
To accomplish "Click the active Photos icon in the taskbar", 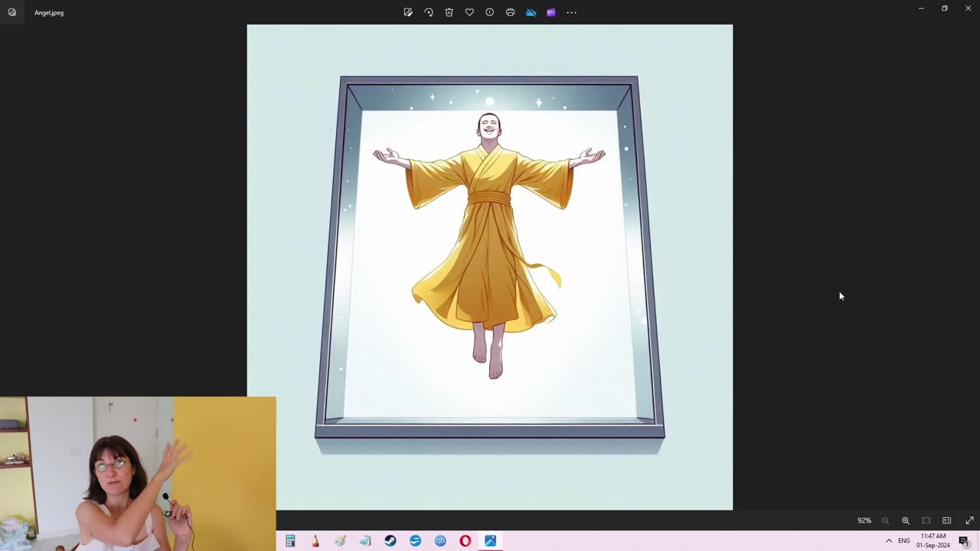I will point(490,541).
